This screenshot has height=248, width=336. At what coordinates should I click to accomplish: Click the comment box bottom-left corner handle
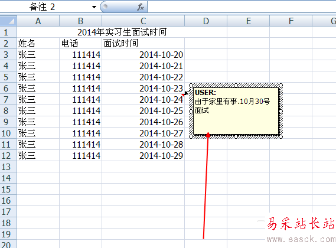tap(191, 136)
